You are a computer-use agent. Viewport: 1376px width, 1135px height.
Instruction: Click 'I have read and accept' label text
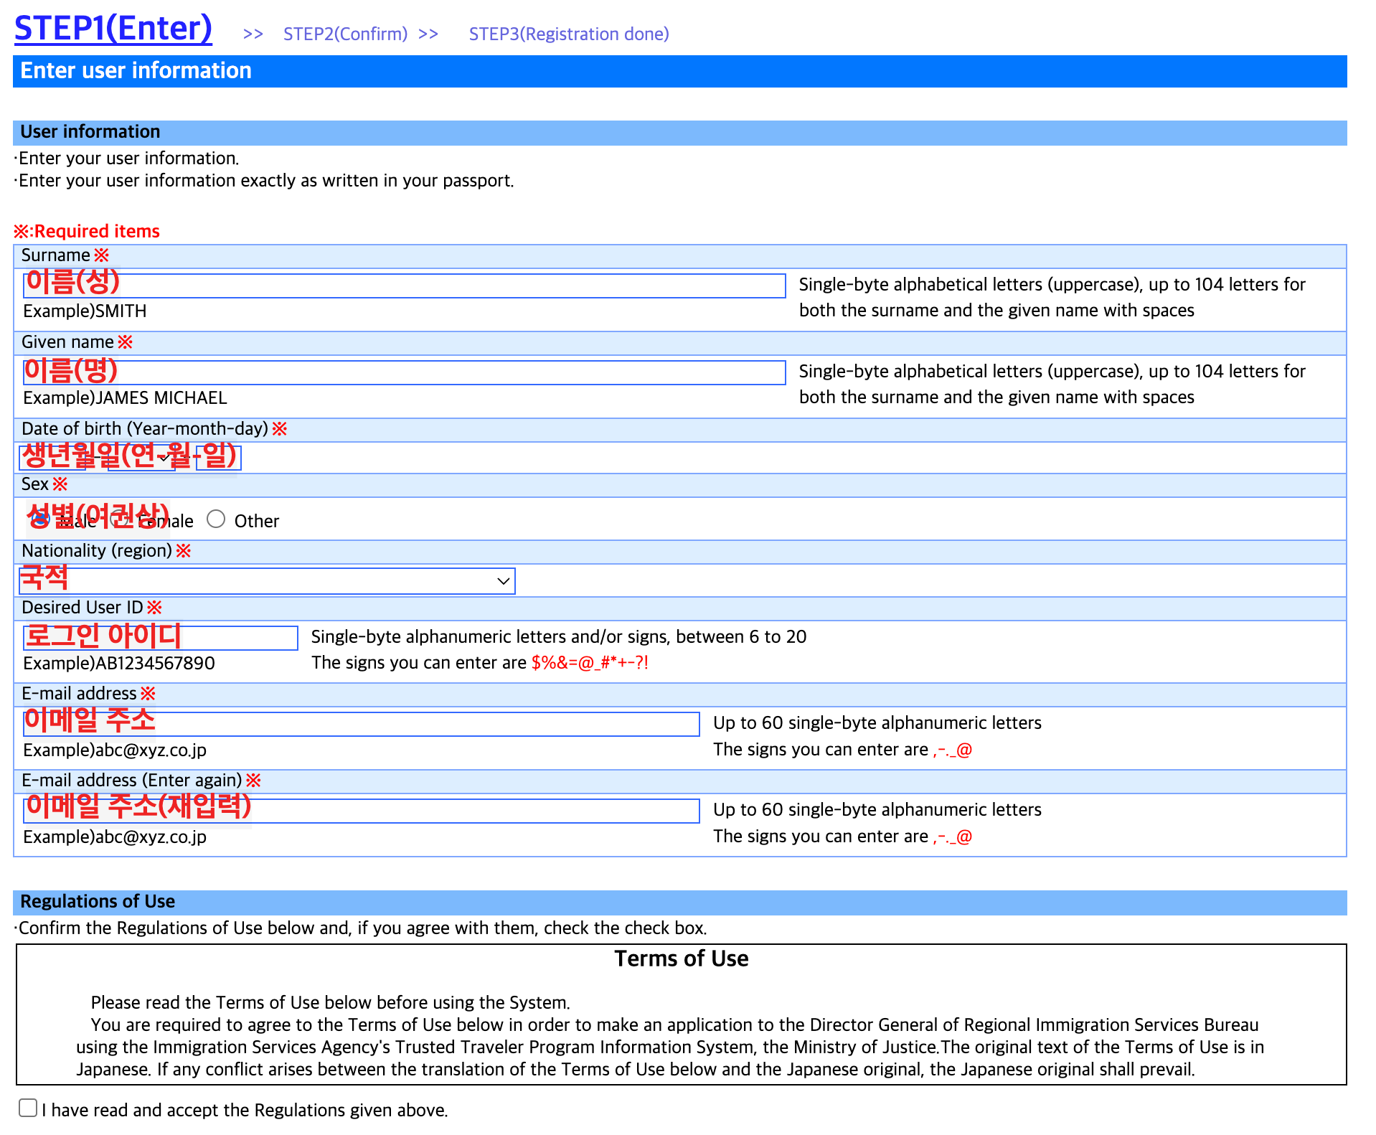[245, 1110]
